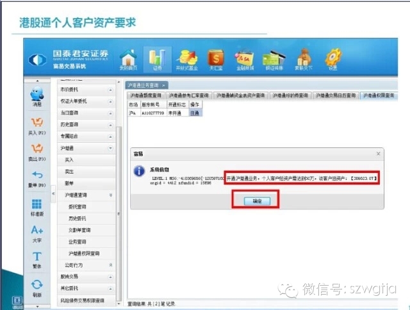The image size is (410, 310).
Task: Click the 开通 link in the table row
Action: tap(195, 113)
